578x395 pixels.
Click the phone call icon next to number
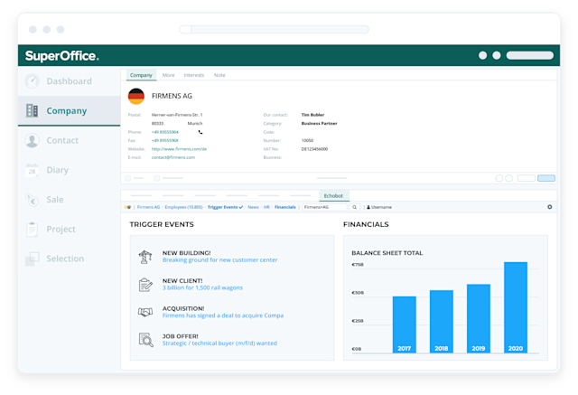click(x=200, y=132)
